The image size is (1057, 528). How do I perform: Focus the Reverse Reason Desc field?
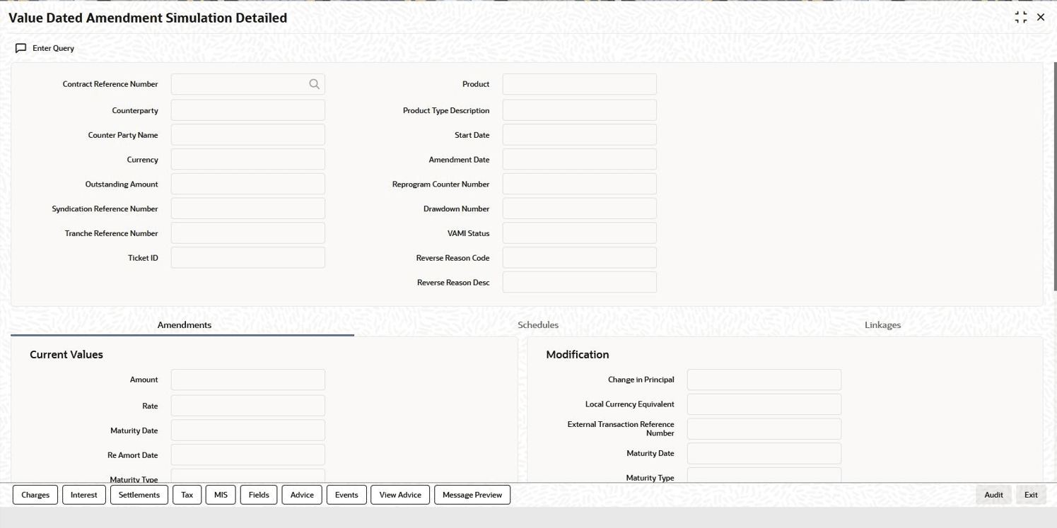pyautogui.click(x=580, y=282)
